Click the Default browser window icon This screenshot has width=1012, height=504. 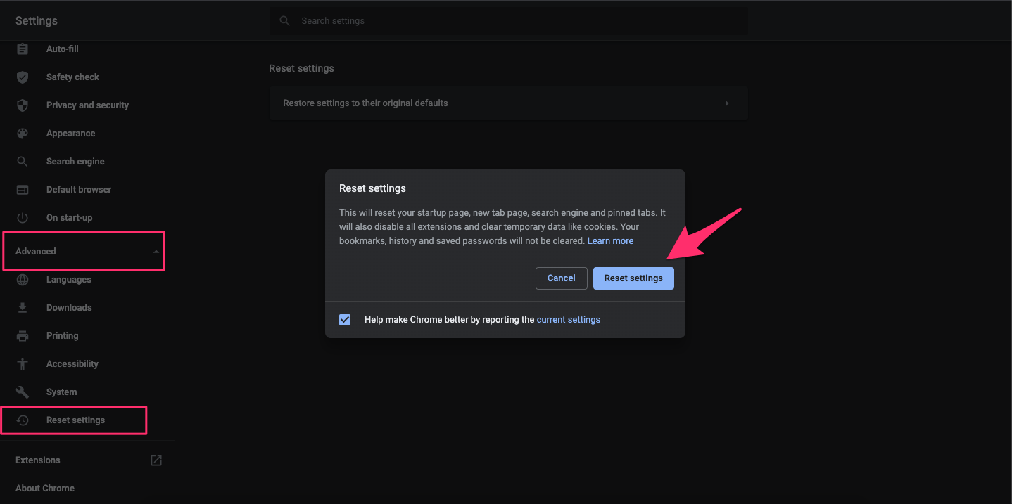coord(23,190)
